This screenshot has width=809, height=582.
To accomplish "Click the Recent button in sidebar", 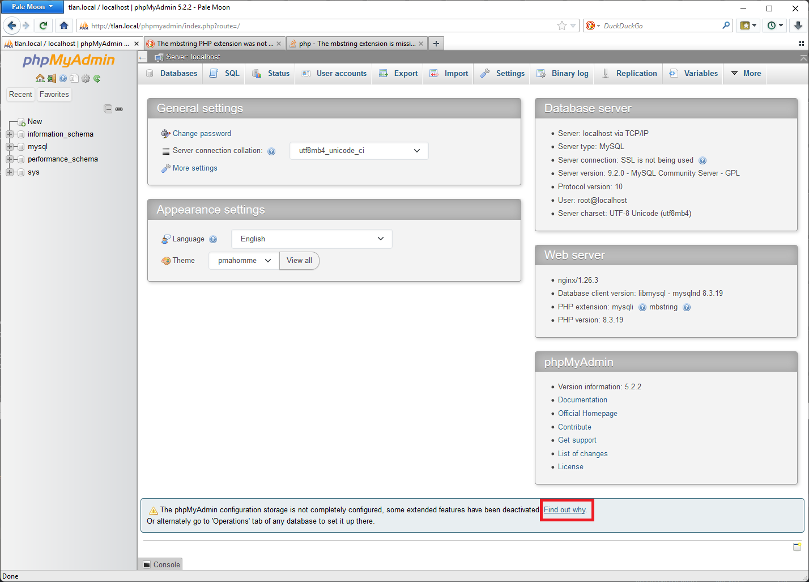I will point(20,95).
